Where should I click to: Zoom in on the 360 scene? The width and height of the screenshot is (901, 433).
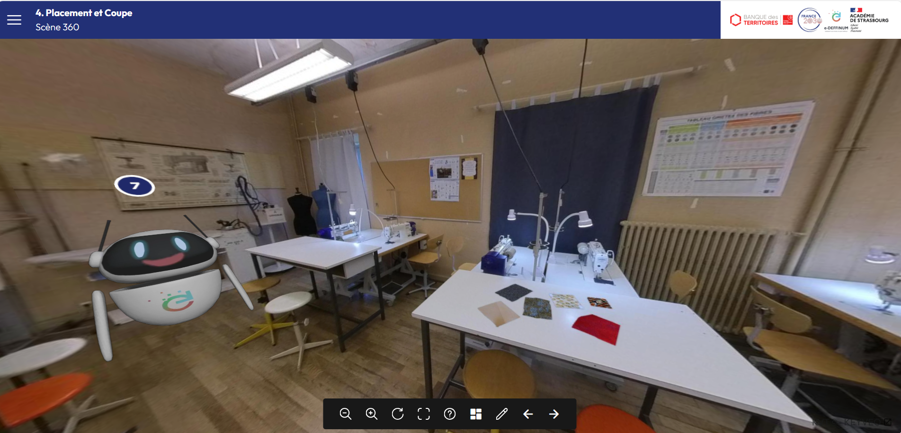(x=372, y=414)
